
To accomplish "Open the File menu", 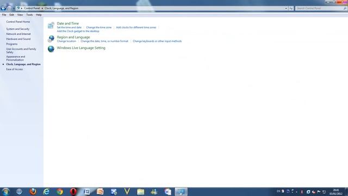I will (x=4, y=15).
